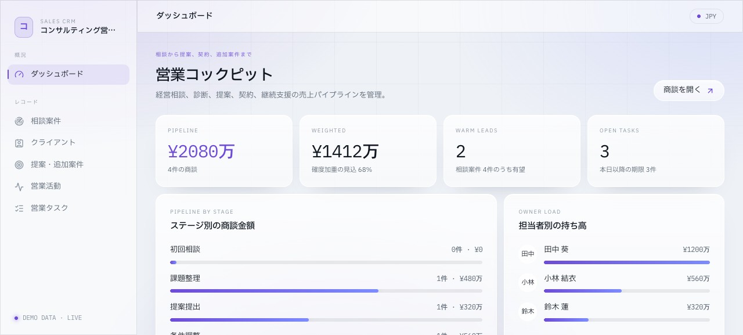The image size is (743, 335).
Task: Click the 確度加重の見込 68% text
Action: coord(342,170)
